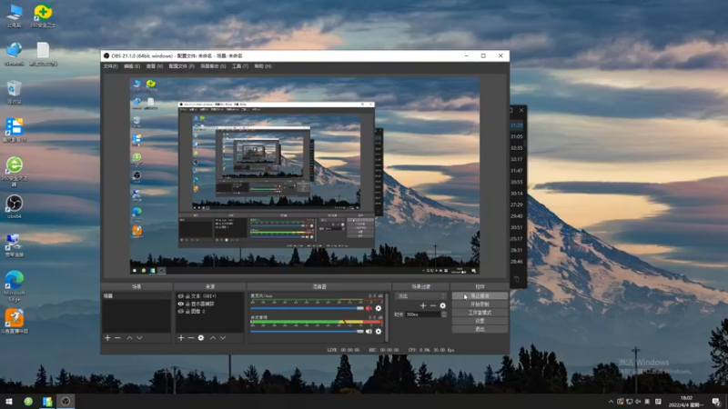The height and width of the screenshot is (409, 728).
Task: Set microphone/Aux volume slider
Action: (x=308, y=308)
